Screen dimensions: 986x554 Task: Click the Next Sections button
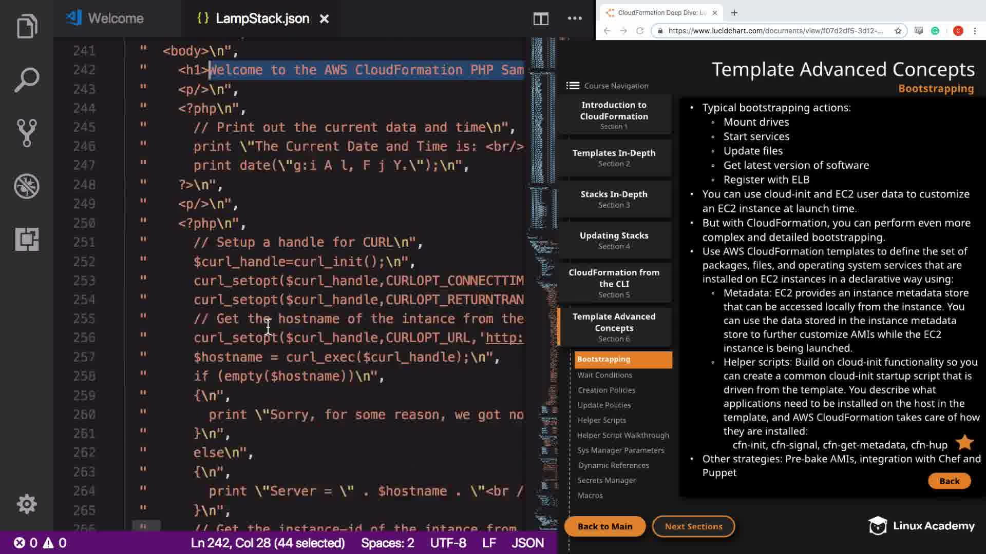[x=693, y=526]
